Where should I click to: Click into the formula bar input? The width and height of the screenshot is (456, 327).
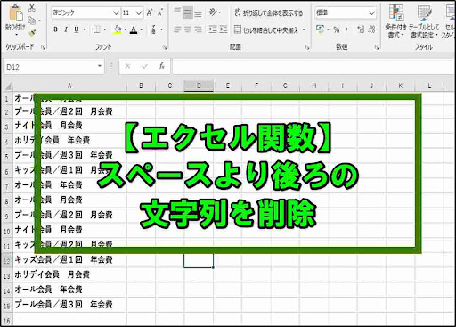coord(313,67)
